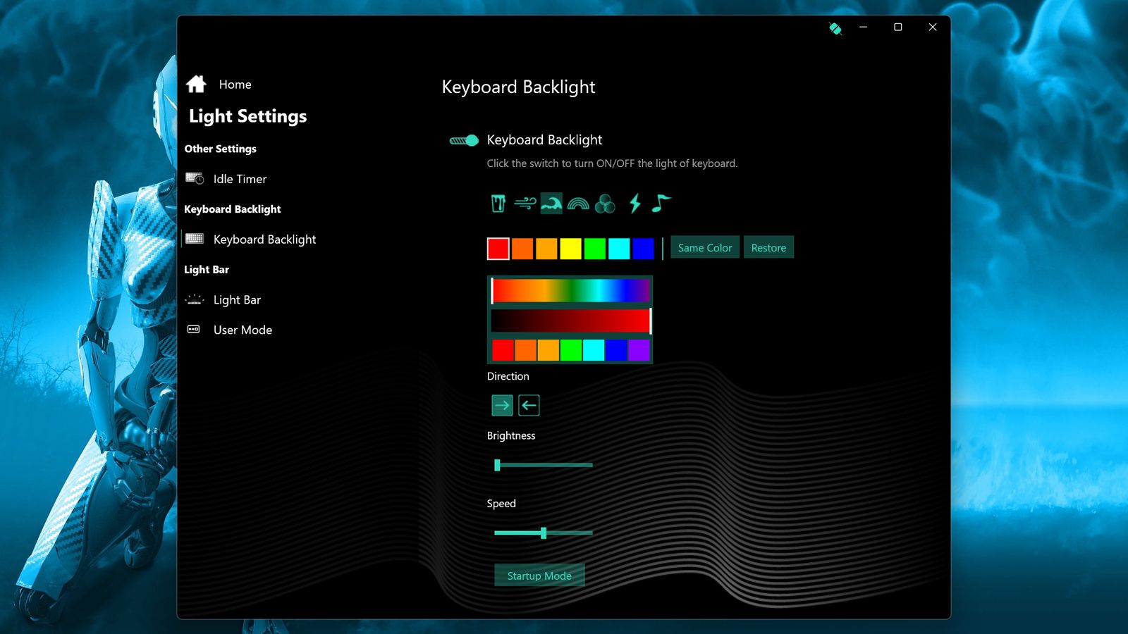Open the User Mode page

tap(243, 330)
